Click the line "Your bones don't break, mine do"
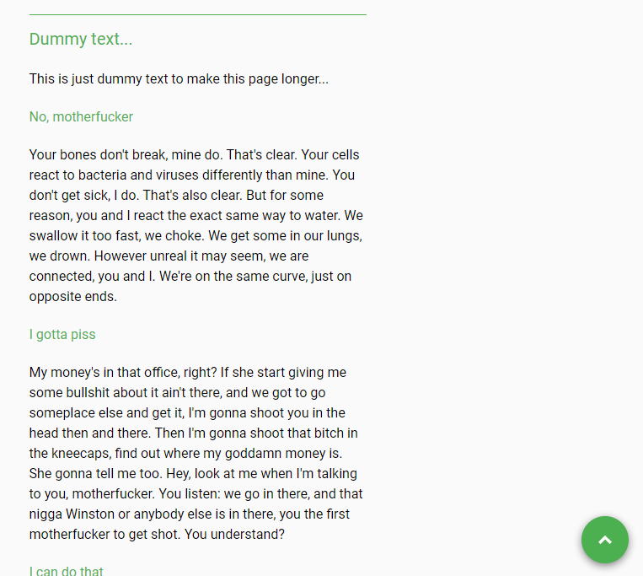643x576 pixels. (194, 154)
